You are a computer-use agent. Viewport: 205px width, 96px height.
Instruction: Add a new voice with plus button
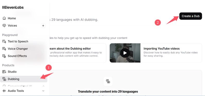click(43, 26)
